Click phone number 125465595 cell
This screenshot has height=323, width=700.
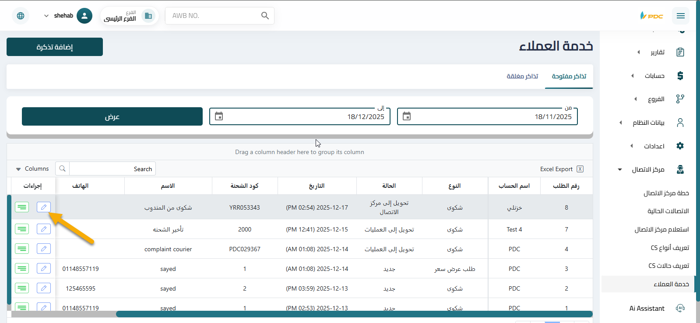click(x=81, y=288)
